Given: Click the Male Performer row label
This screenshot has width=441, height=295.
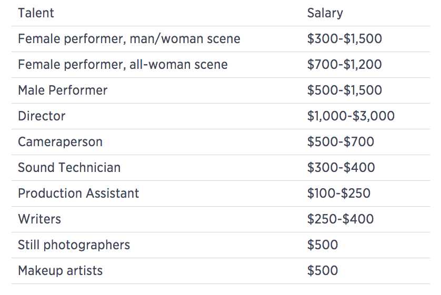Looking at the screenshot, I should (63, 90).
